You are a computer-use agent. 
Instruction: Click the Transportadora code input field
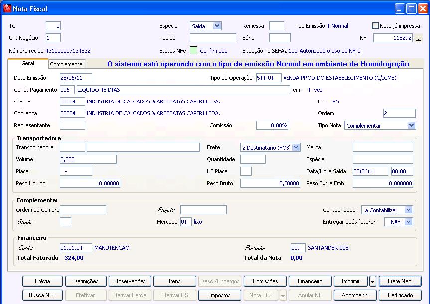click(72, 147)
